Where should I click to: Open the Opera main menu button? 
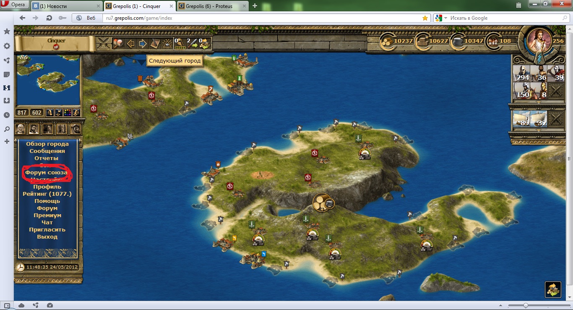point(14,5)
